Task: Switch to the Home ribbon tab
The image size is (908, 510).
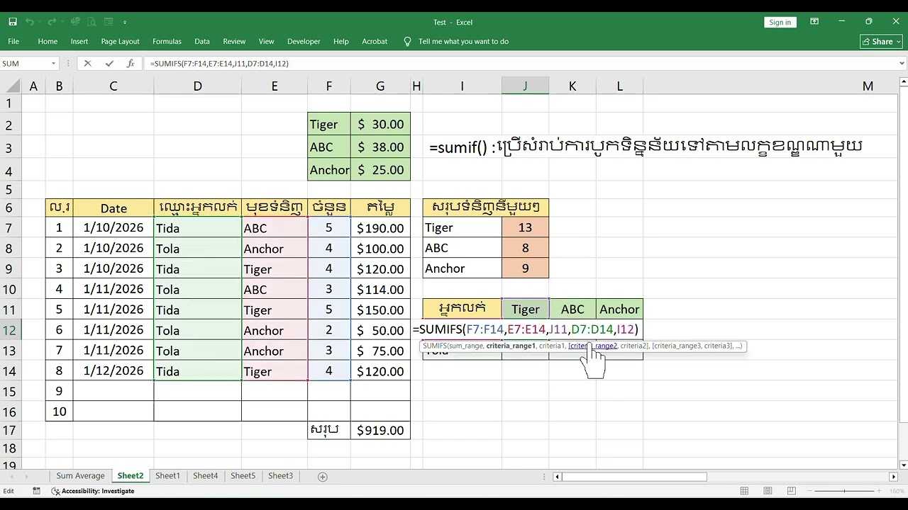Action: (48, 41)
